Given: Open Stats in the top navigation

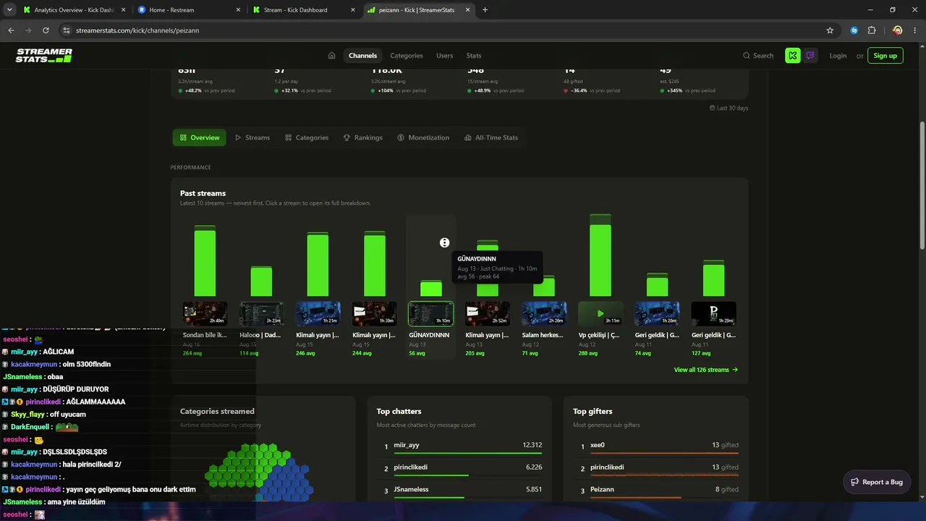Looking at the screenshot, I should tap(474, 56).
